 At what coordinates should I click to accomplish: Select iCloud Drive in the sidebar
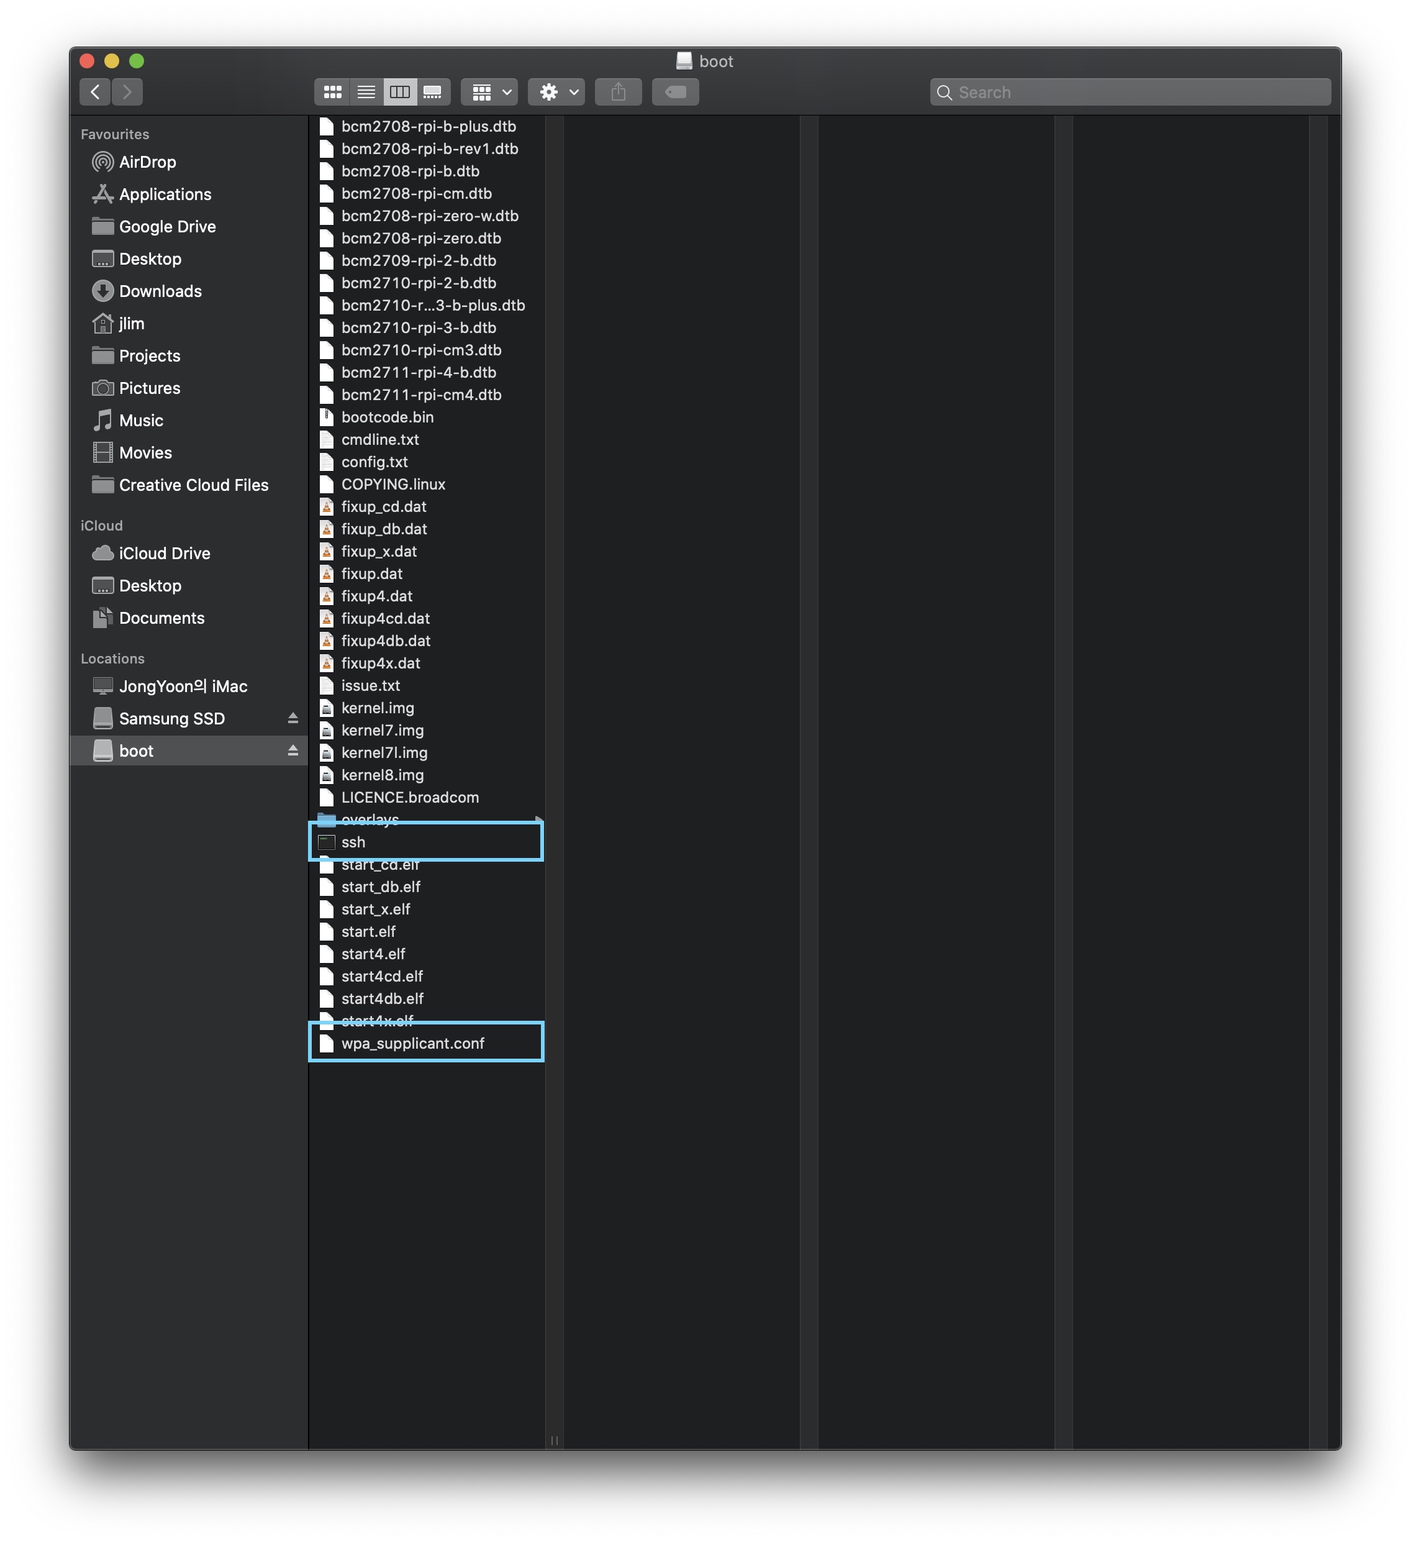[164, 553]
